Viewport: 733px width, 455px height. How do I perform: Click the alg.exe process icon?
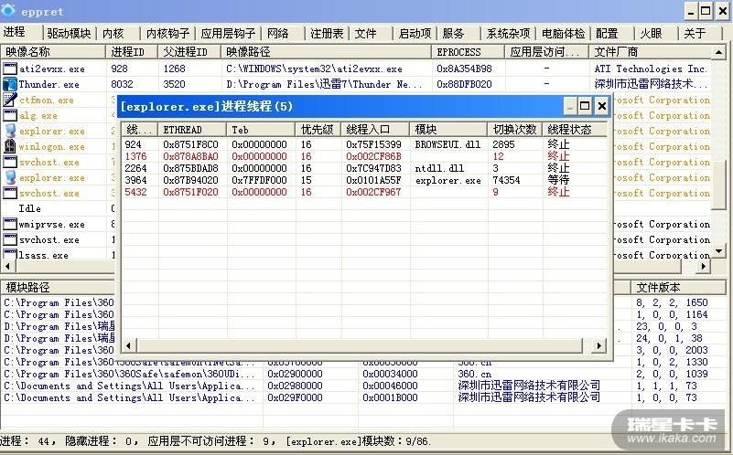tap(10, 115)
